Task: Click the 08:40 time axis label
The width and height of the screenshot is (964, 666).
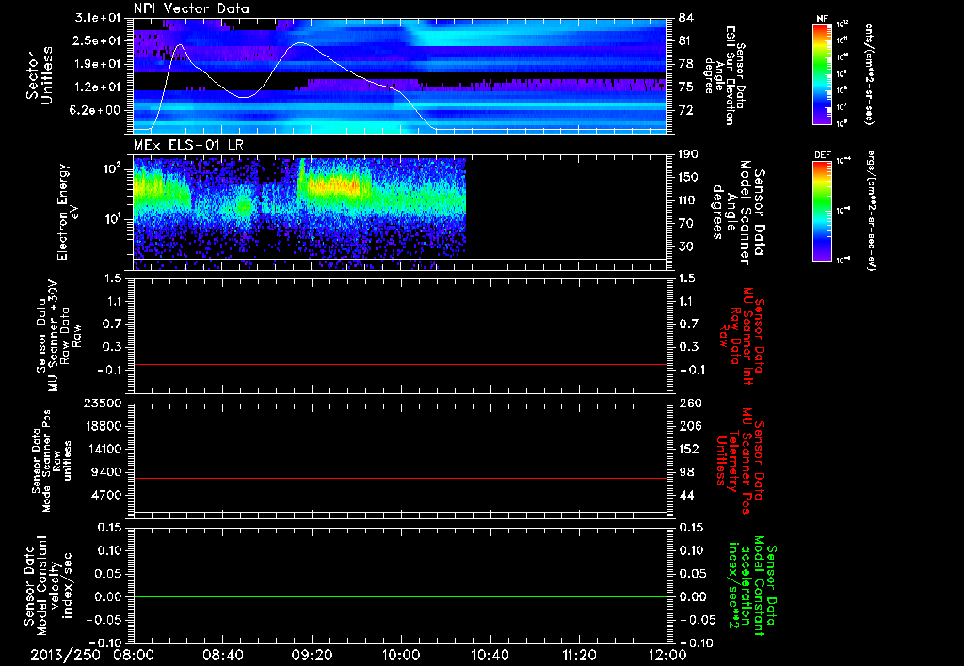Action: [222, 655]
